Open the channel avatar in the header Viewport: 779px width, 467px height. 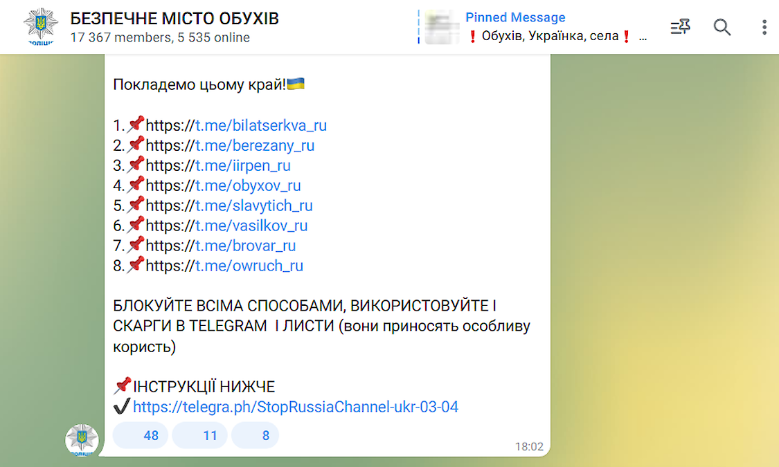[41, 27]
